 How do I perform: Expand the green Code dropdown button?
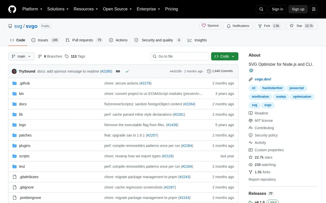coord(225,56)
